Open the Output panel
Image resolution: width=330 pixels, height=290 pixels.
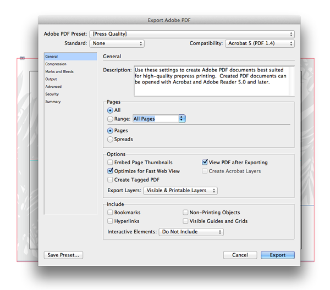pos(70,79)
